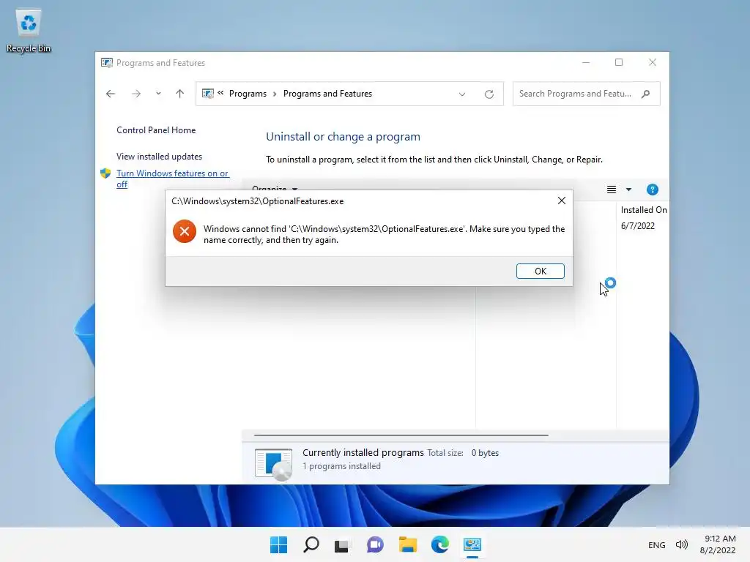Open the clock and date flyout
Image resolution: width=750 pixels, height=562 pixels.
point(718,544)
